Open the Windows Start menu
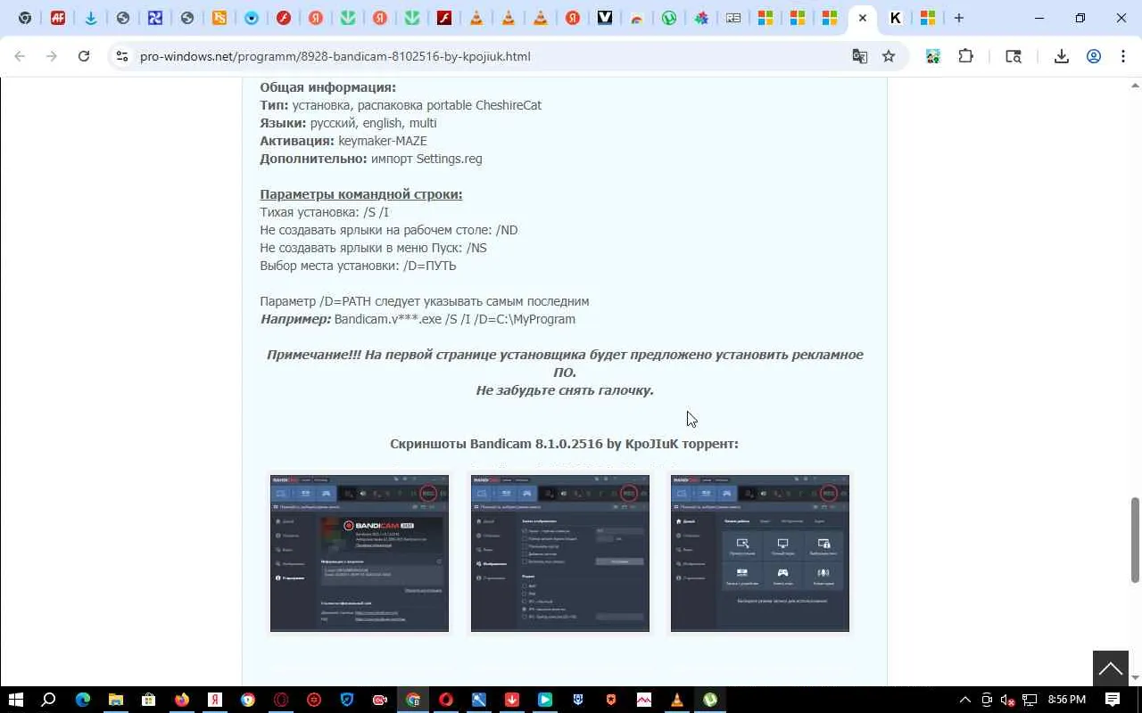The height and width of the screenshot is (713, 1142). tap(15, 700)
